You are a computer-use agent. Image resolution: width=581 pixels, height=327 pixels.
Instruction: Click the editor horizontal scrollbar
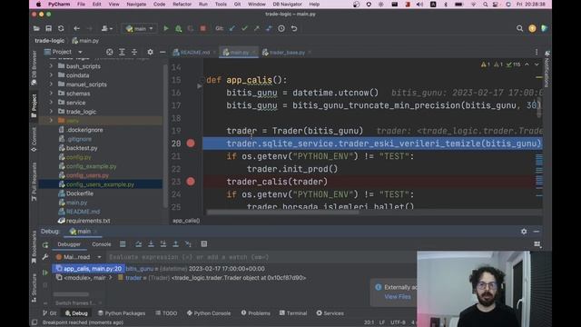tap(282, 213)
